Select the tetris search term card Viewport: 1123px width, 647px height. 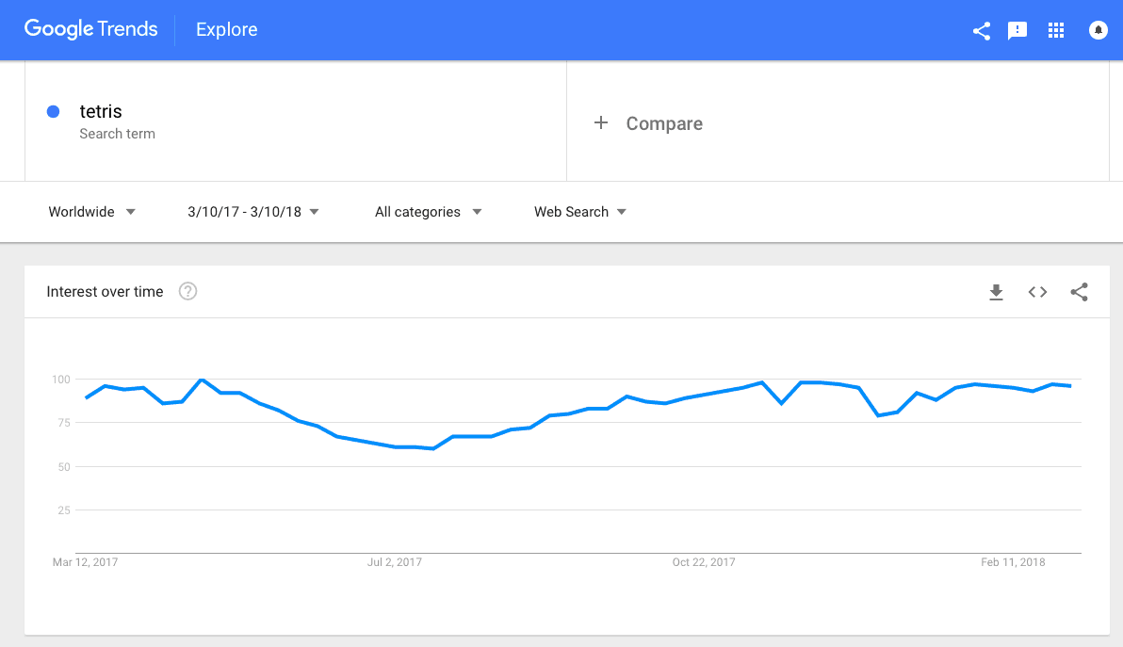coord(283,121)
